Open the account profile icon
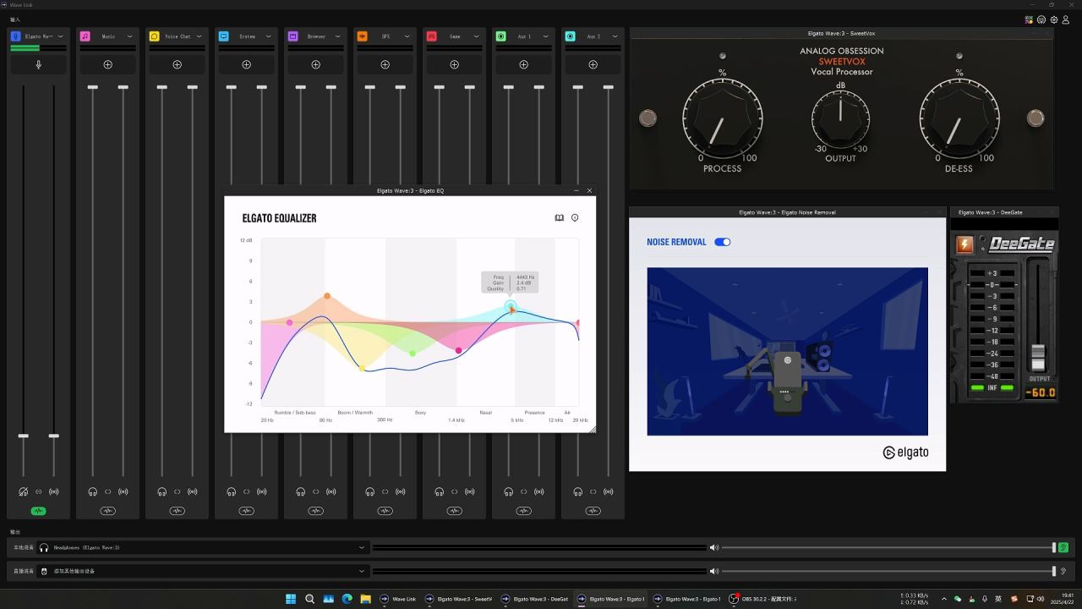This screenshot has width=1082, height=609. coord(1066,19)
